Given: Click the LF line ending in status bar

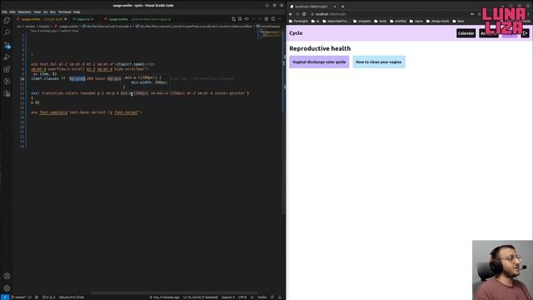Looking at the screenshot, I should [x=252, y=297].
